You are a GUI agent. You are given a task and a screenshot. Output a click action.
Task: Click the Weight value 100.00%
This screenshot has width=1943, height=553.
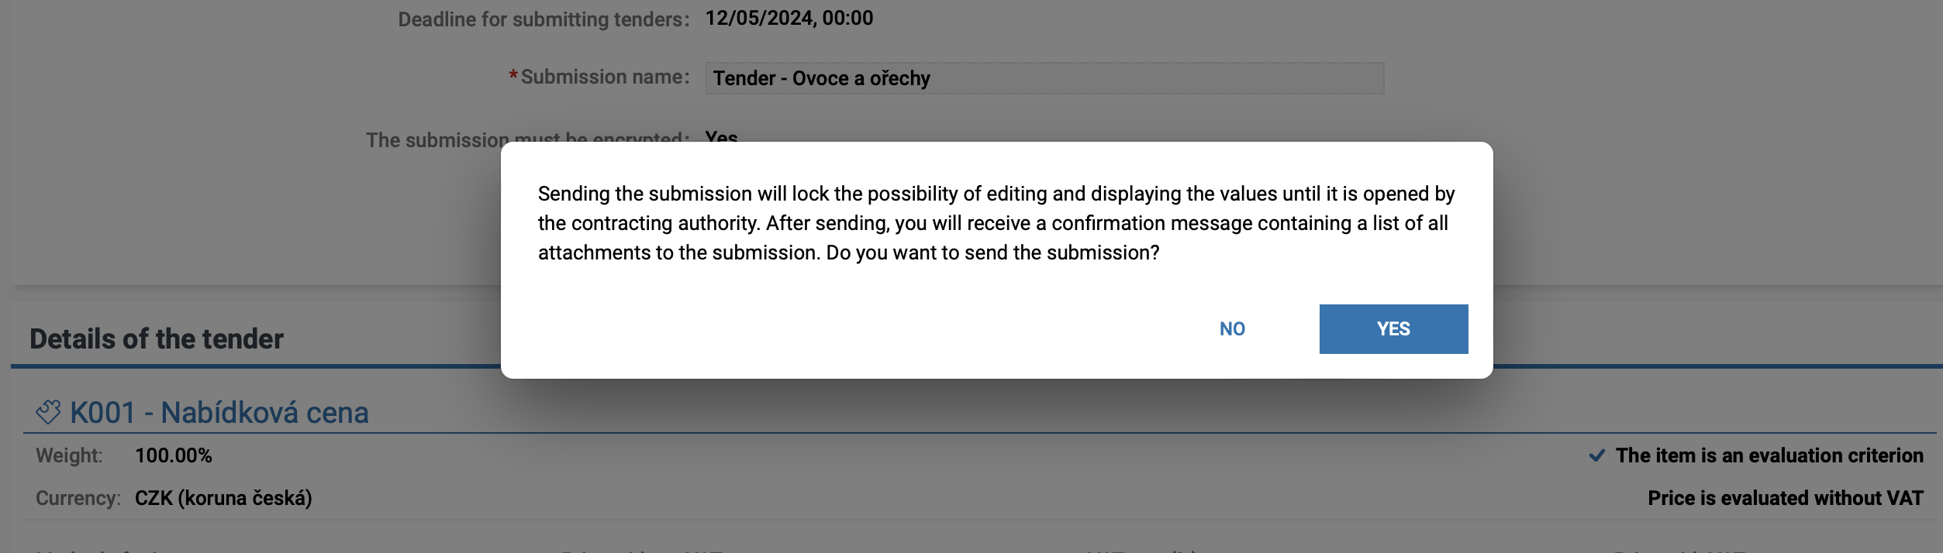point(173,455)
